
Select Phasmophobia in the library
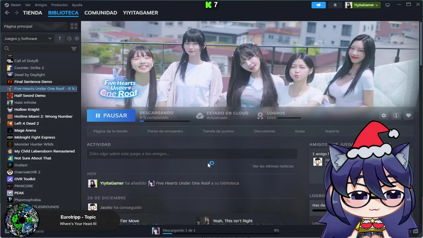pyautogui.click(x=27, y=200)
